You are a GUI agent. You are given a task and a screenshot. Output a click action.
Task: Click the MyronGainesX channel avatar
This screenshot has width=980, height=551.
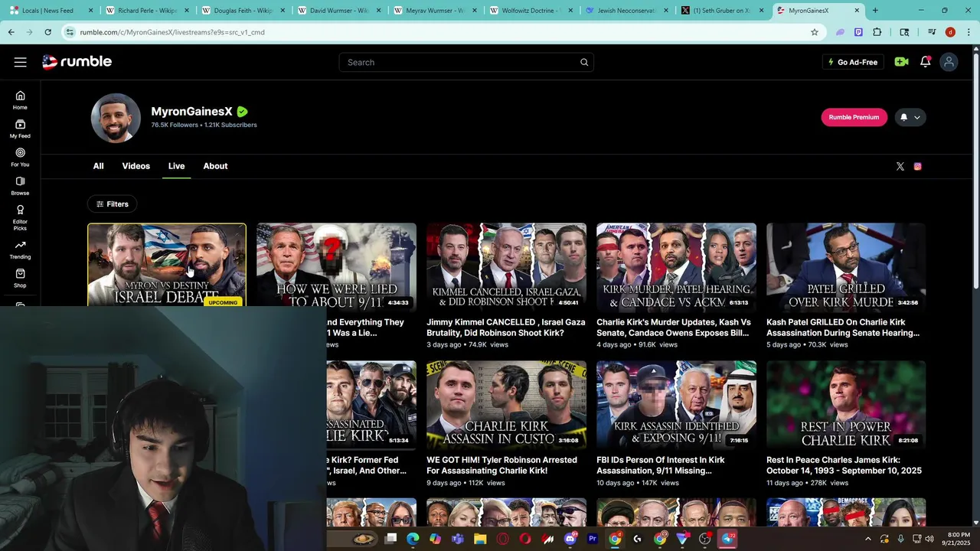[x=116, y=118]
